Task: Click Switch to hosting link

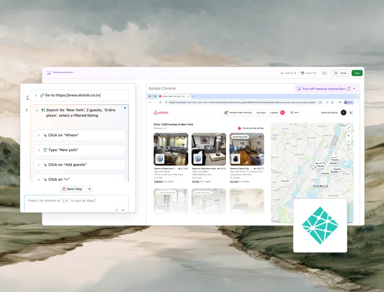Action: [x=329, y=112]
